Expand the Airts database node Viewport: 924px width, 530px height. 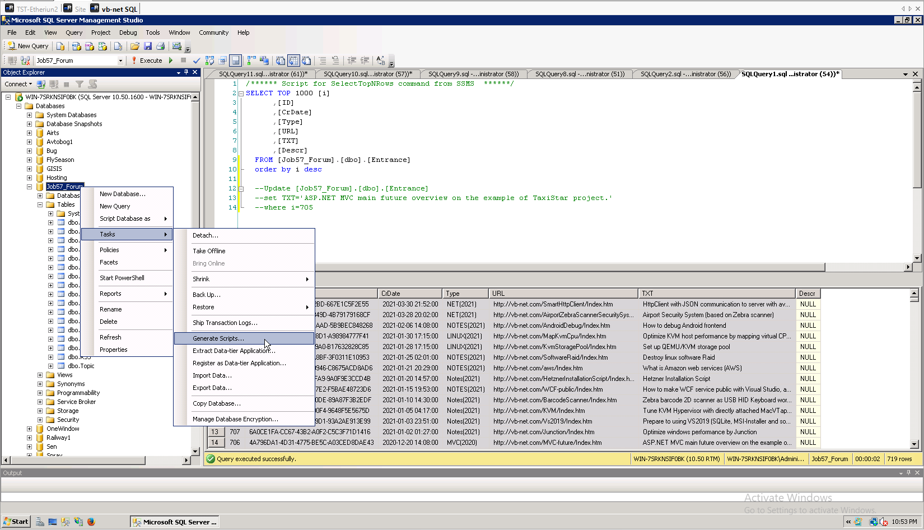30,133
